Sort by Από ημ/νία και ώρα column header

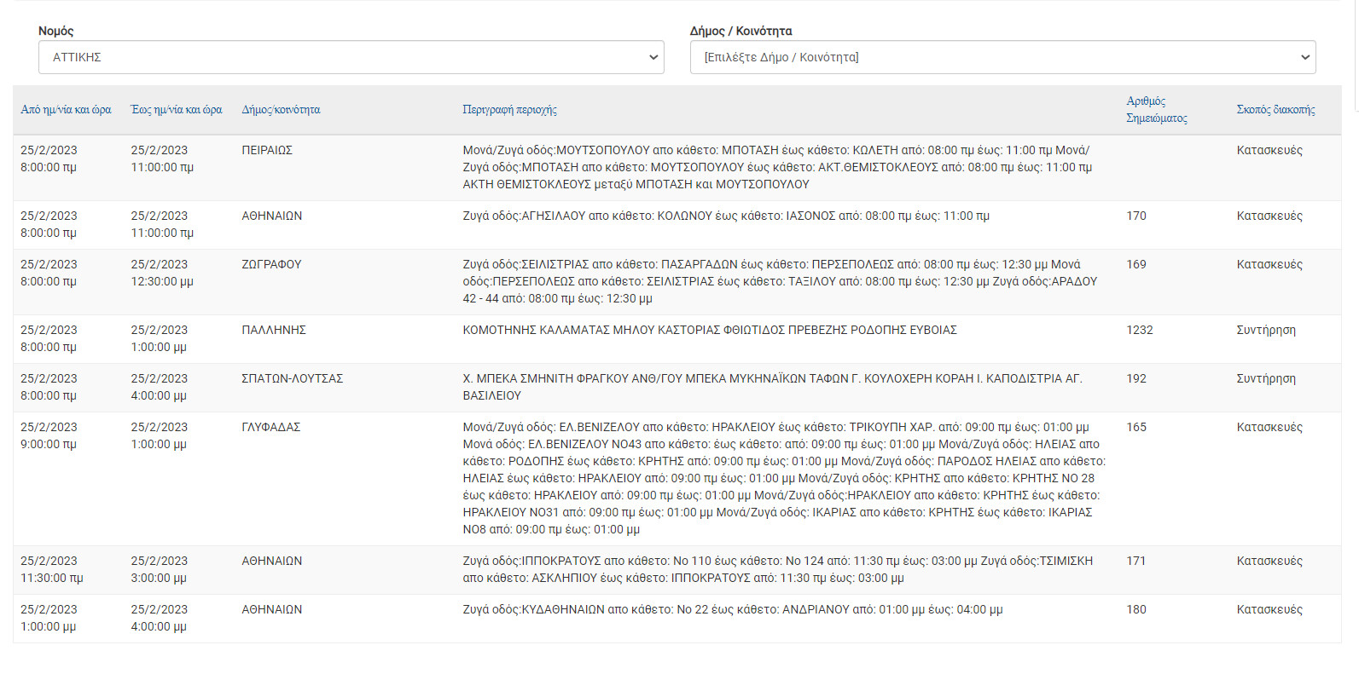(x=67, y=110)
